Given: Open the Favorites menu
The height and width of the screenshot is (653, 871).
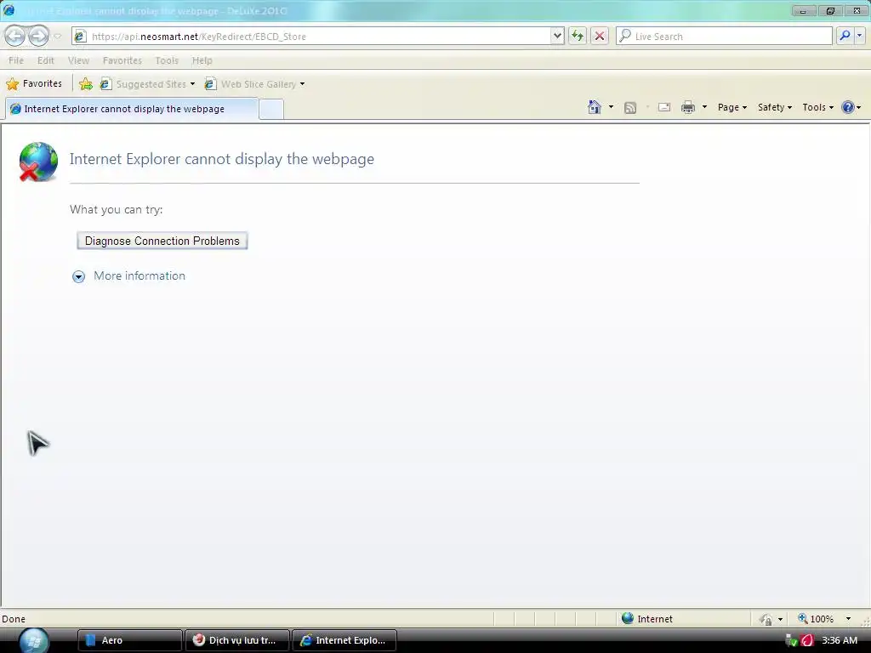Looking at the screenshot, I should pyautogui.click(x=122, y=60).
